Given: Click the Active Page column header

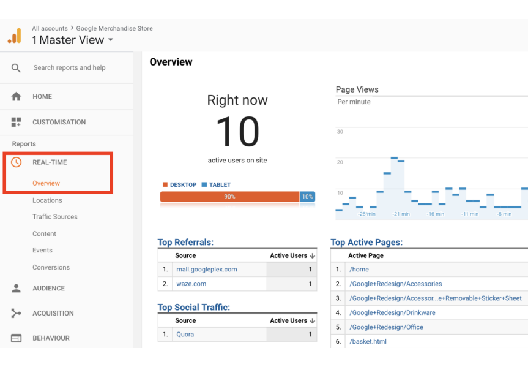Looking at the screenshot, I should [366, 255].
